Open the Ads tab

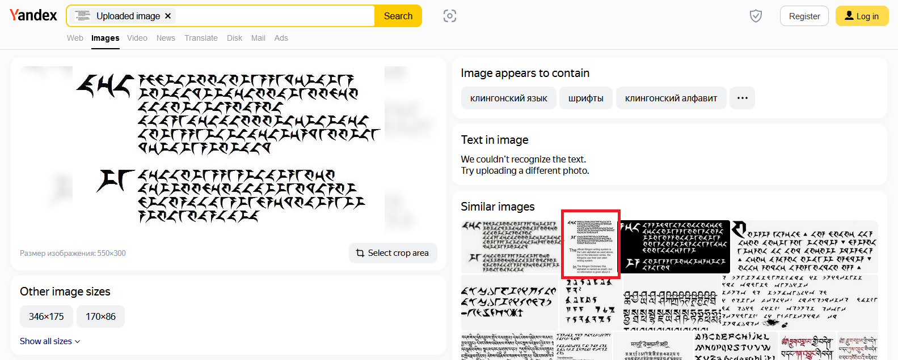[281, 38]
